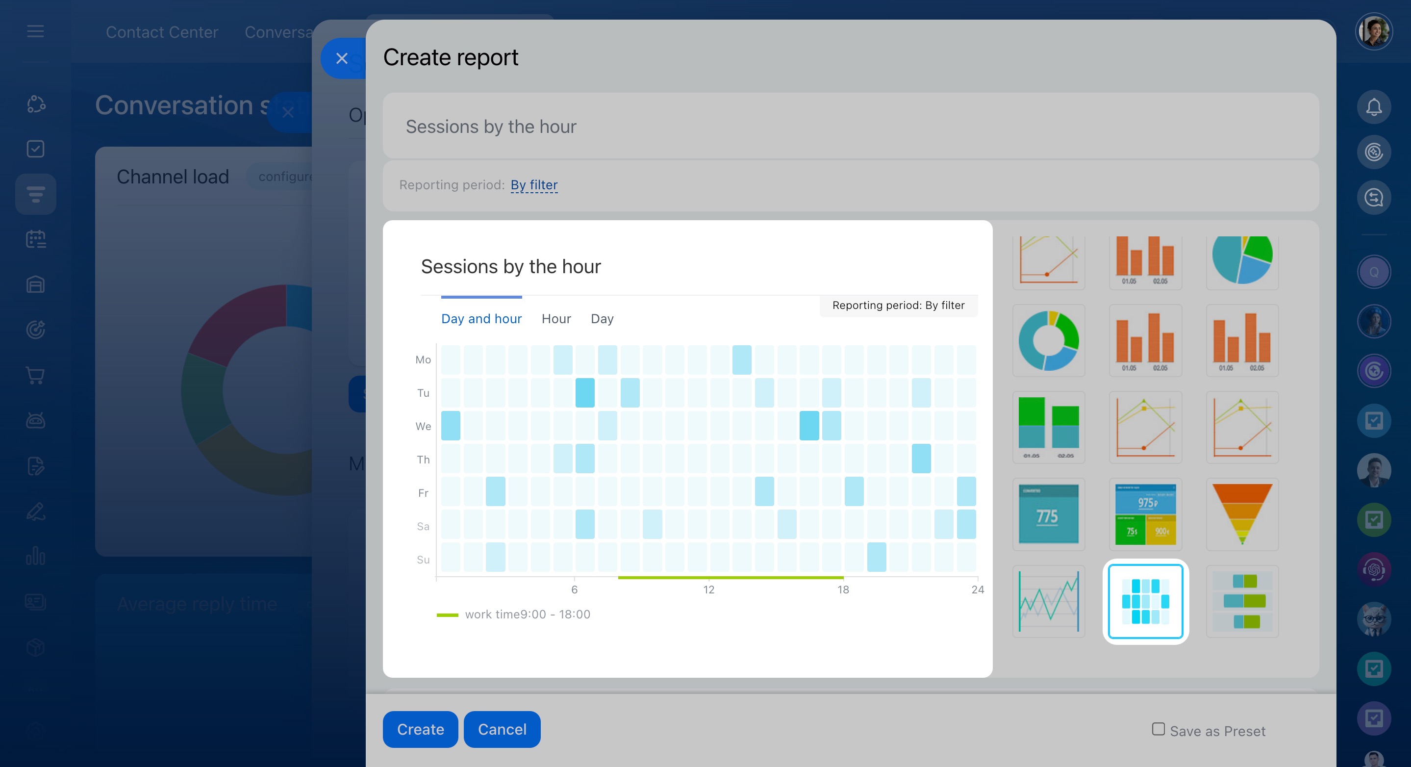1411x767 pixels.
Task: Click the report title input field
Action: (x=850, y=127)
